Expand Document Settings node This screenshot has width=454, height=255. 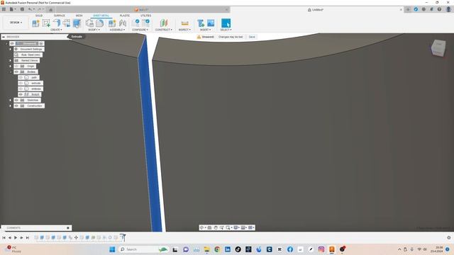(x=11, y=49)
